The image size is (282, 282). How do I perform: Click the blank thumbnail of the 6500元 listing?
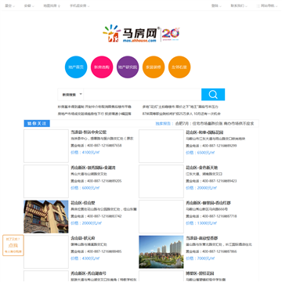(161, 146)
